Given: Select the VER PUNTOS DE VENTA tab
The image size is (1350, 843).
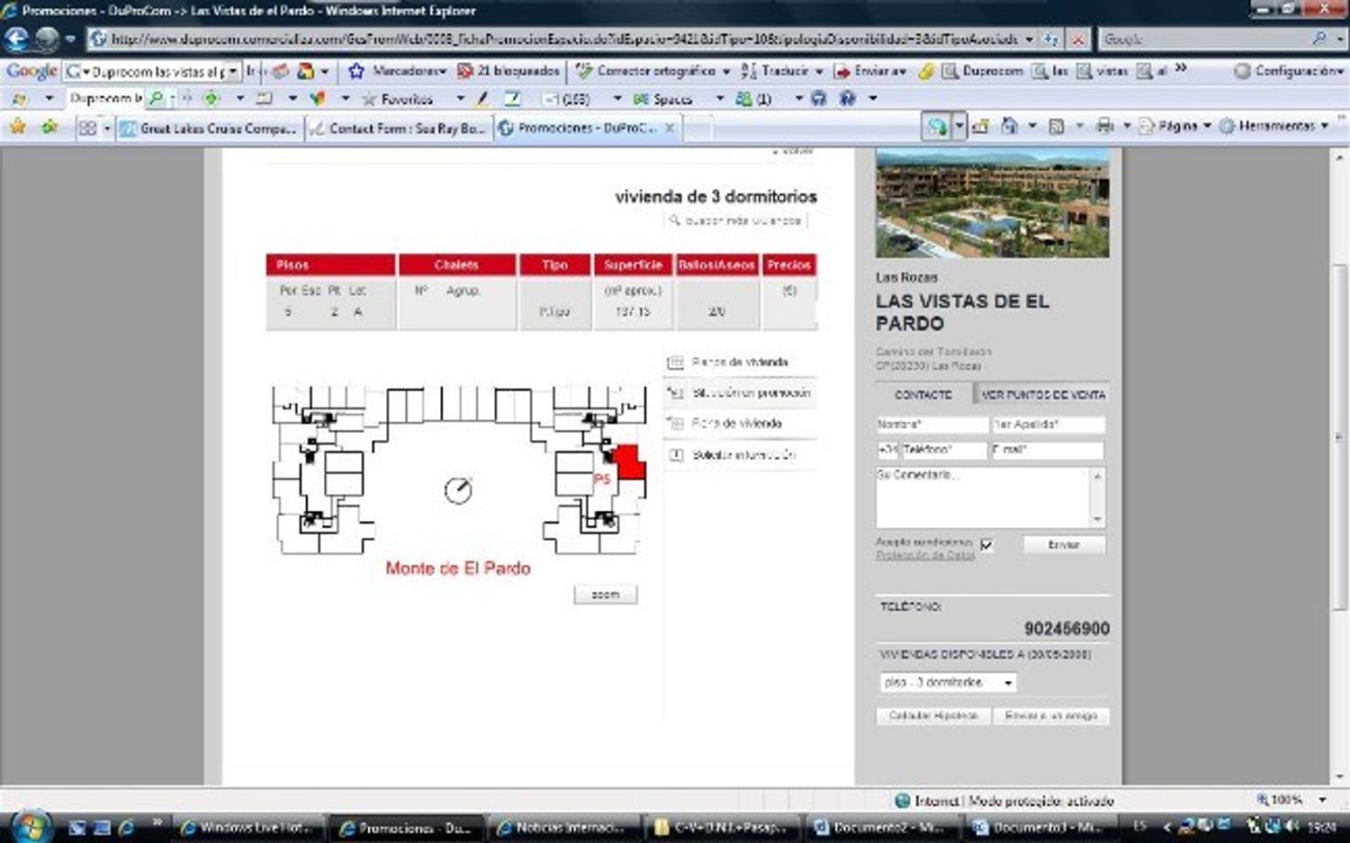Looking at the screenshot, I should pos(1042,394).
